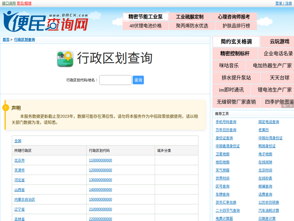Open 卫星地图 tool
The height and width of the screenshot is (221, 294).
click(223, 154)
